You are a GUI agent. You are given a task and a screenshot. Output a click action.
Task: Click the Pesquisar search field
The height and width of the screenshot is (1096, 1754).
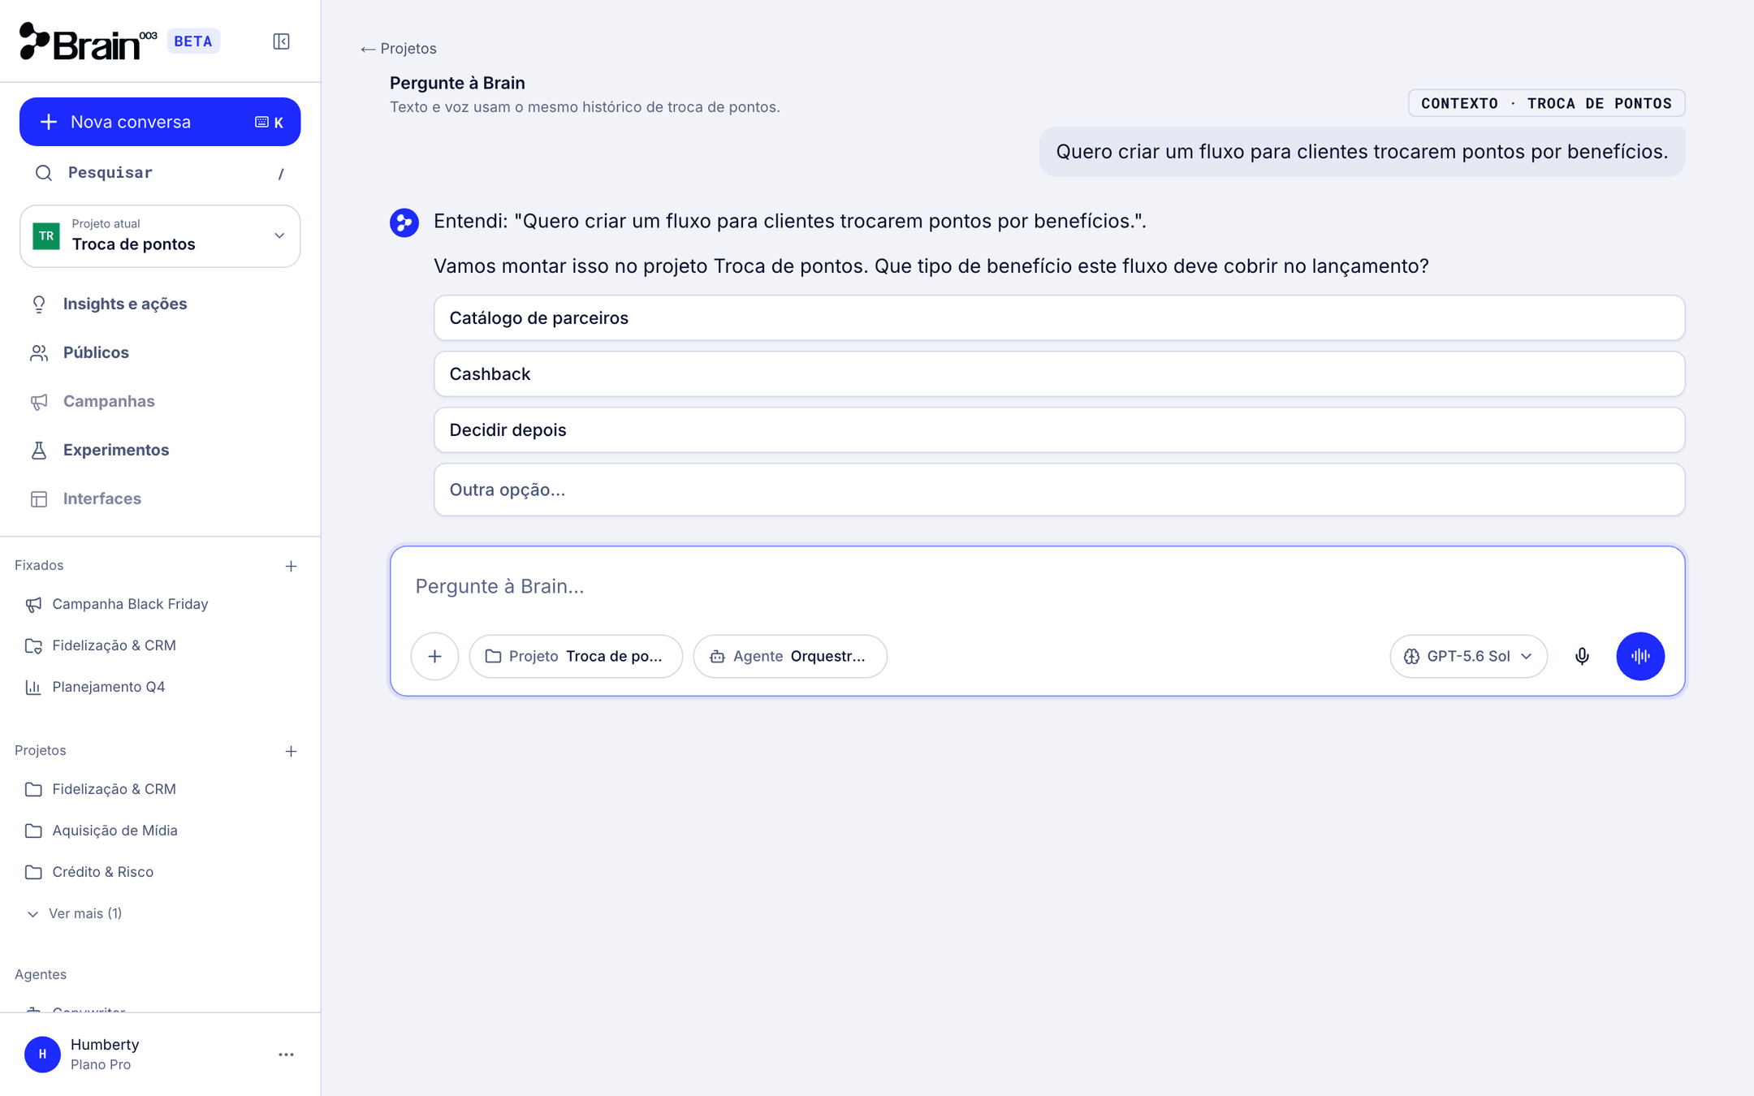tap(160, 173)
